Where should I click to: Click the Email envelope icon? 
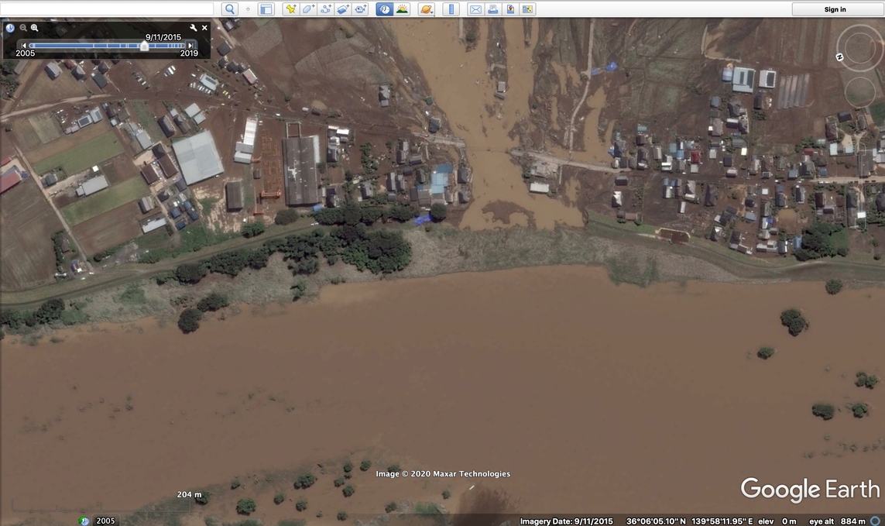[x=475, y=9]
